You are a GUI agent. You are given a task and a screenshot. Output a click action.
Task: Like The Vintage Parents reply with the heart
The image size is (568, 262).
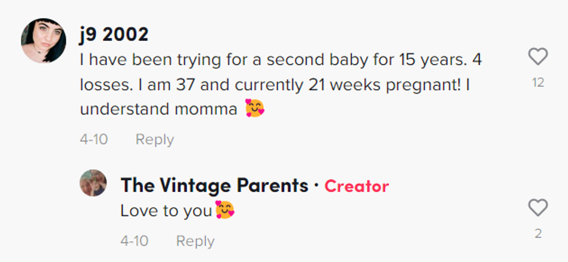pyautogui.click(x=538, y=208)
